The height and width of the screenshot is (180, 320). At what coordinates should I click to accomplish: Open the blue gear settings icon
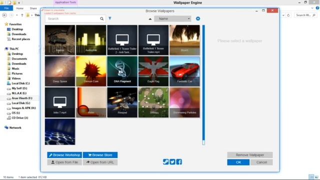(198, 18)
